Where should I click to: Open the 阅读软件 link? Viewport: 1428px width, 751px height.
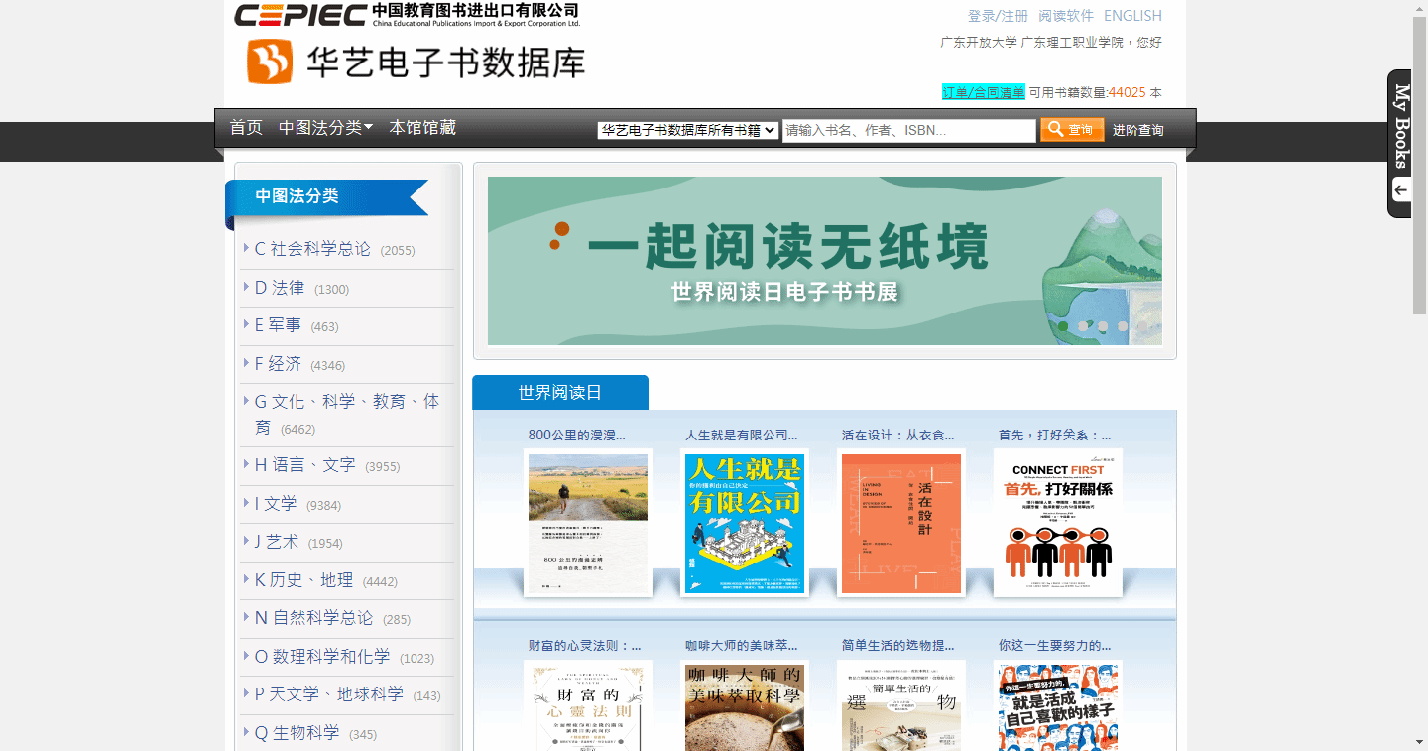click(x=1066, y=16)
